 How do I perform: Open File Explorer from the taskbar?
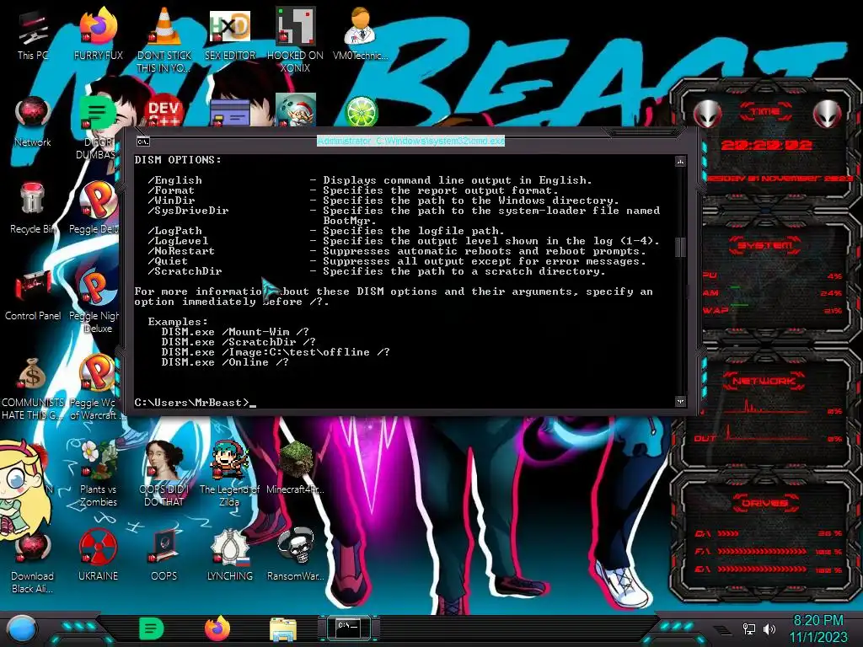283,629
